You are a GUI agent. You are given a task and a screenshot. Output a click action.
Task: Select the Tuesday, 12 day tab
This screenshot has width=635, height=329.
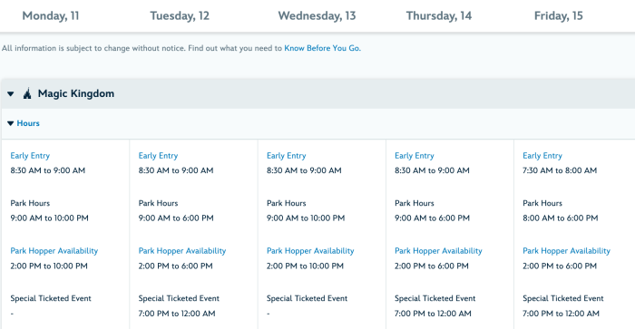[x=180, y=15]
